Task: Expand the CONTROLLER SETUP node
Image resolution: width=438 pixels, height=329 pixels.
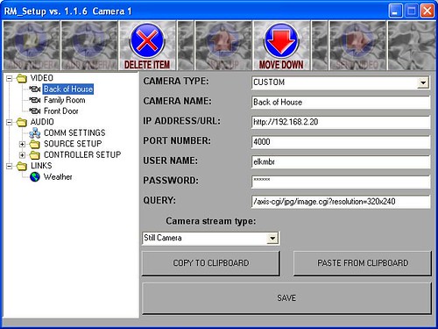Action: pyautogui.click(x=22, y=154)
